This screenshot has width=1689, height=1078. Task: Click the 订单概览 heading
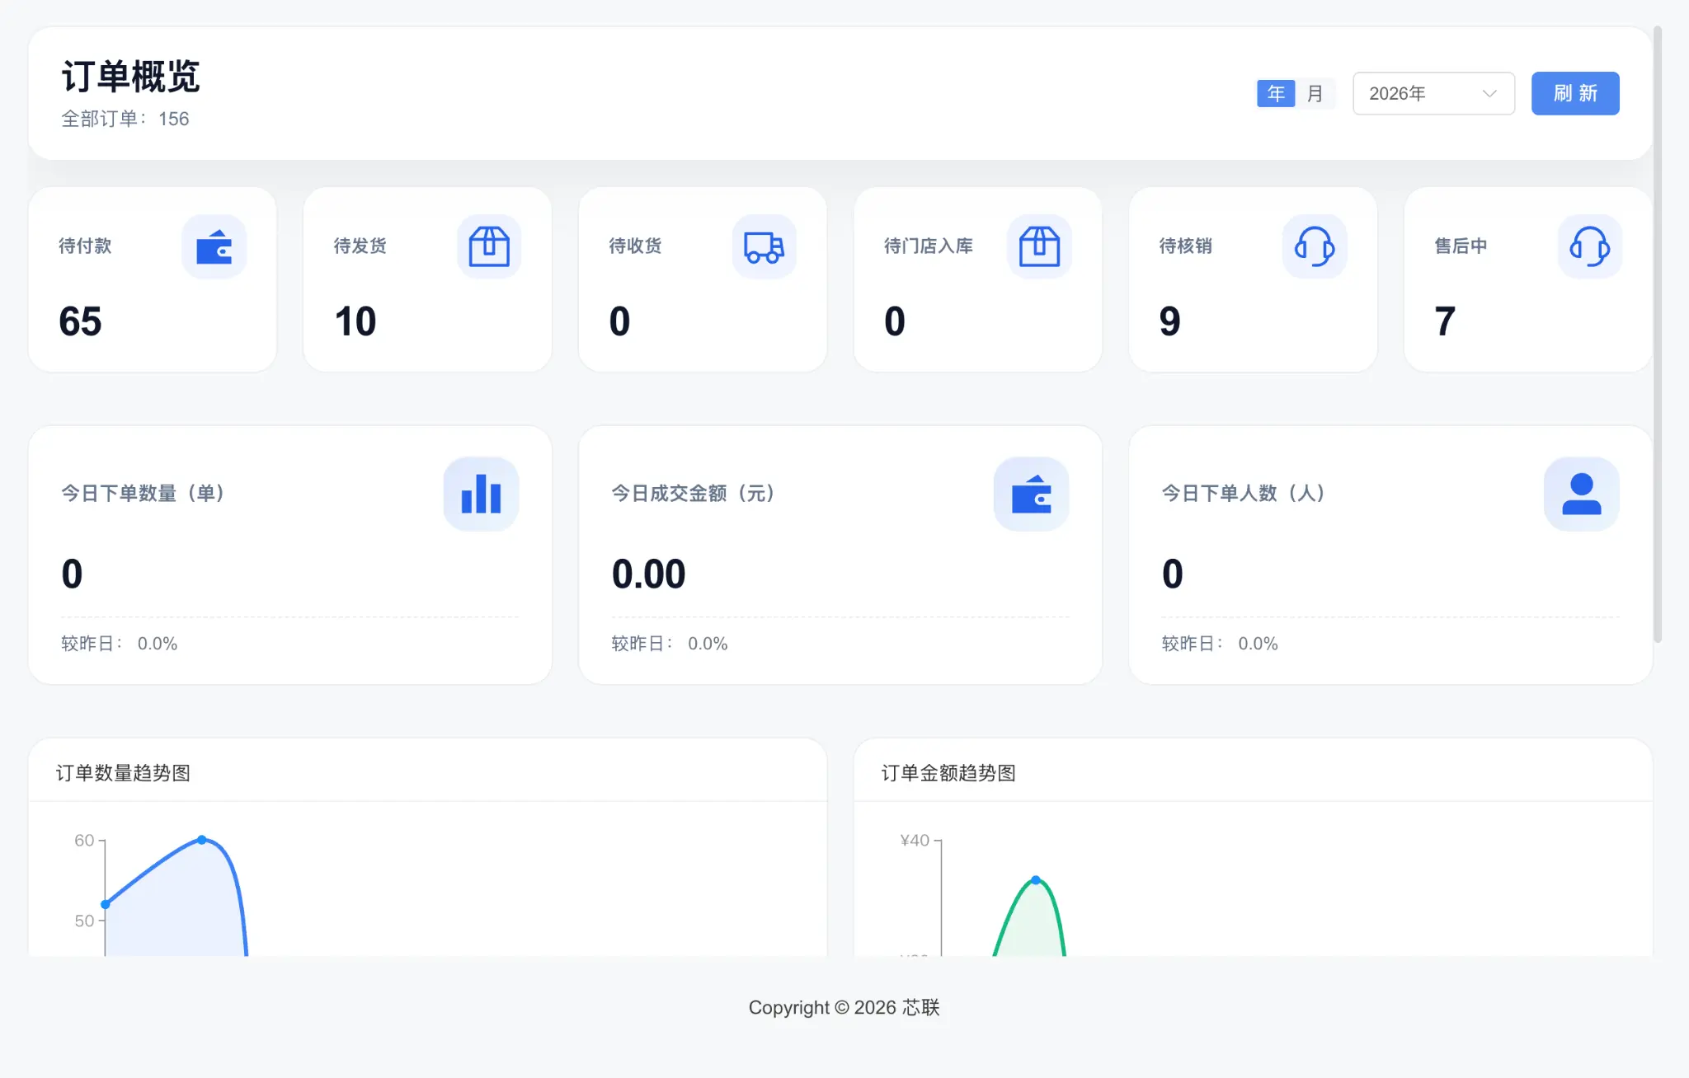[131, 76]
